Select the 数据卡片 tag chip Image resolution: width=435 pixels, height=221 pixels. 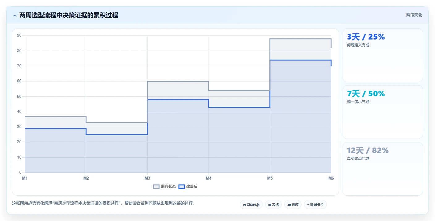315,205
